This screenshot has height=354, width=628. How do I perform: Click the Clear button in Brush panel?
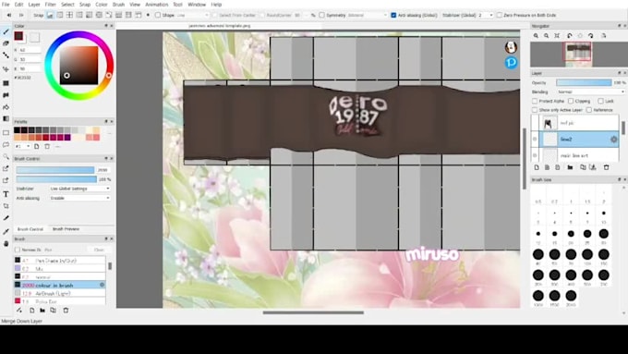pyautogui.click(x=99, y=250)
